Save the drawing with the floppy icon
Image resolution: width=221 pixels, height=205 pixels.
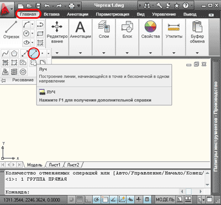coord(38,6)
